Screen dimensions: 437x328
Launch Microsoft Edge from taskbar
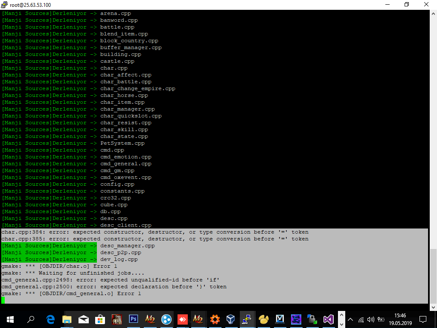pyautogui.click(x=50, y=319)
